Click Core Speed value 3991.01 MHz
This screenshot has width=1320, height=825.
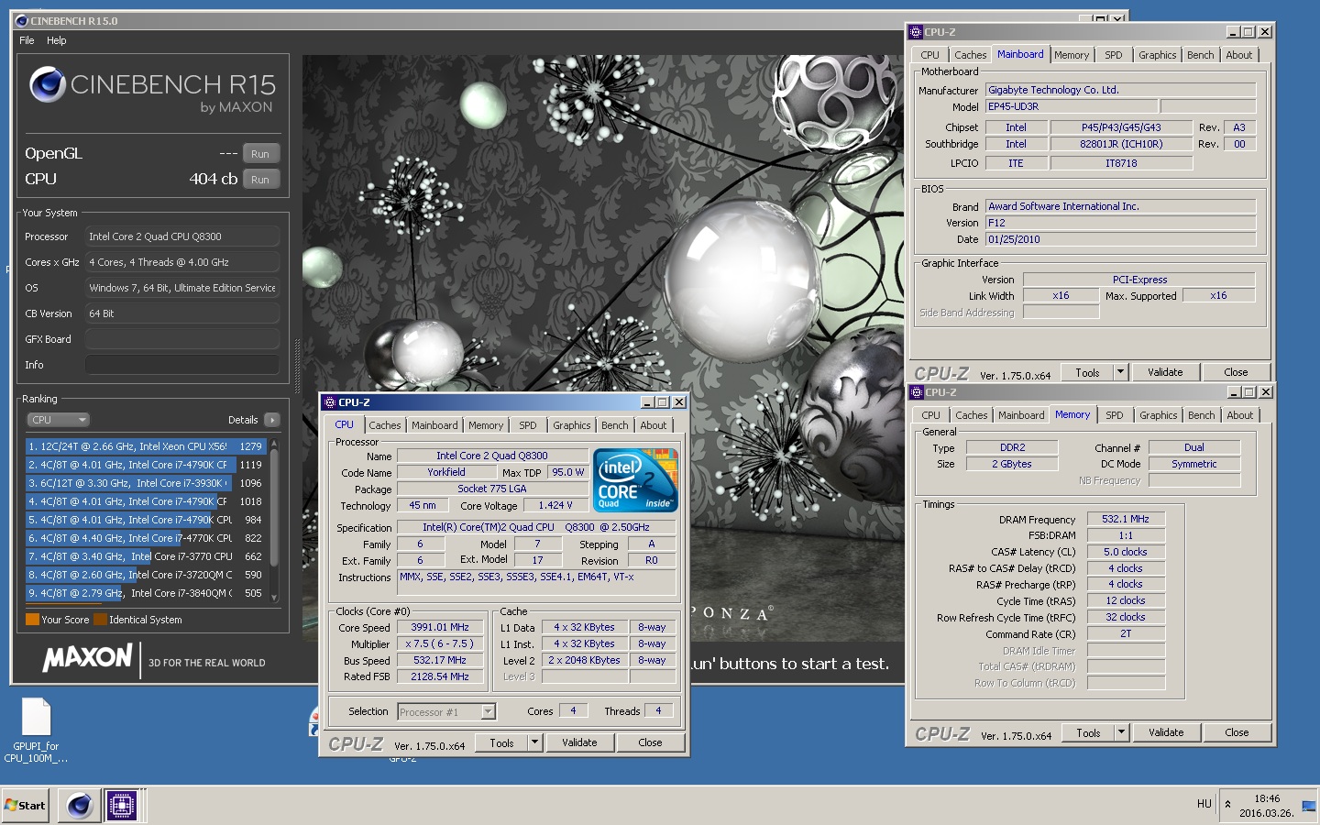440,628
